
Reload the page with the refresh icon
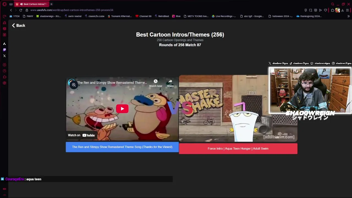pos(21,10)
